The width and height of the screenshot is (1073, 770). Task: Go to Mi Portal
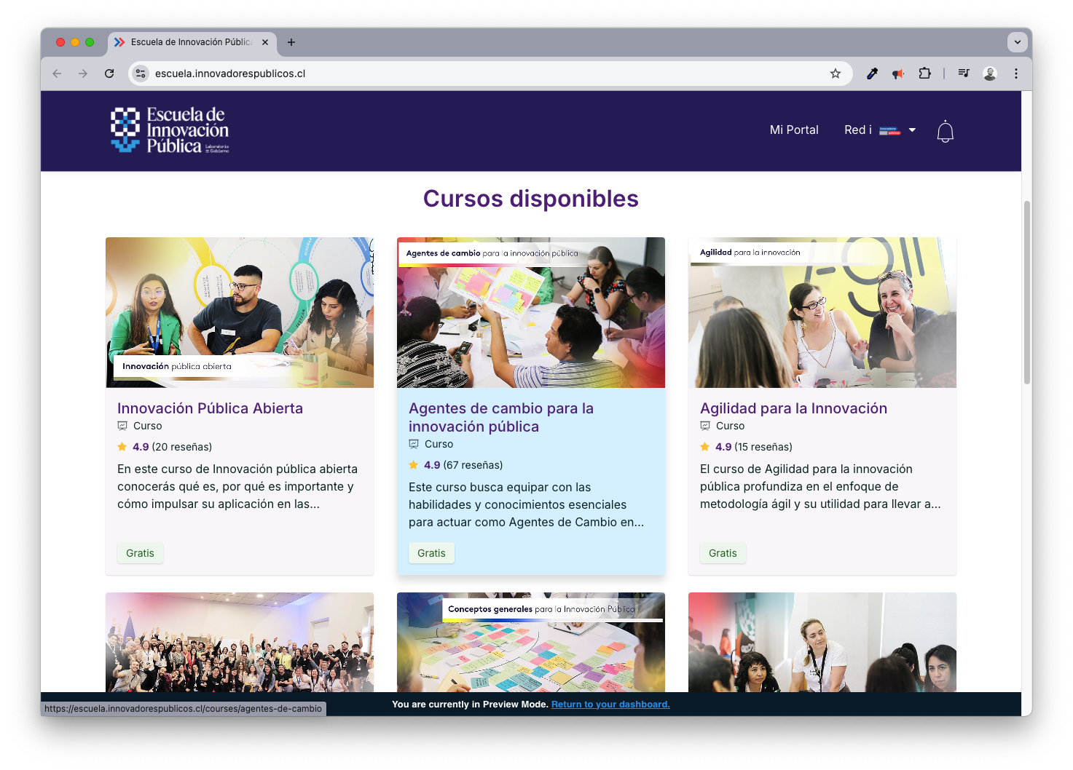(x=793, y=130)
